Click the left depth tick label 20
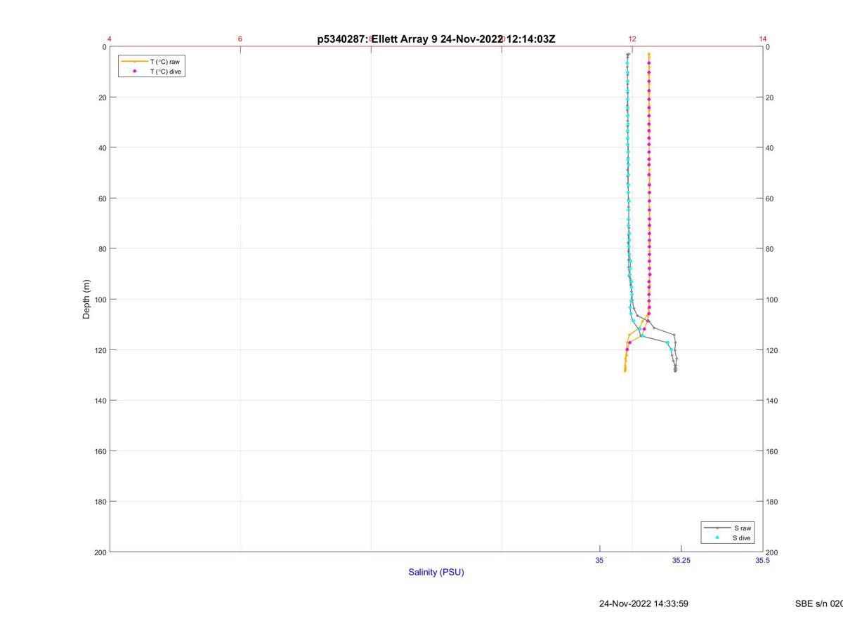The width and height of the screenshot is (843, 621). (103, 98)
